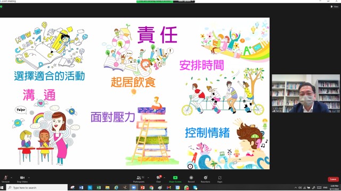Start recording with the Record button
The width and height of the screenshot is (341, 191).
(x=191, y=179)
